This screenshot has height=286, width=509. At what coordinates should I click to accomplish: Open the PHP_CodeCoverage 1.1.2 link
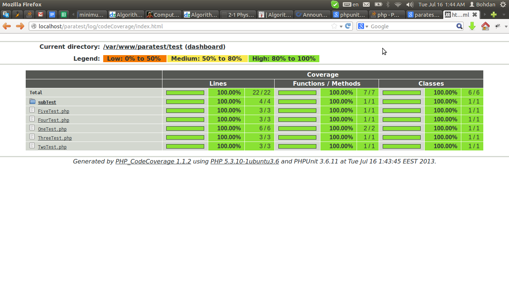coord(153,161)
